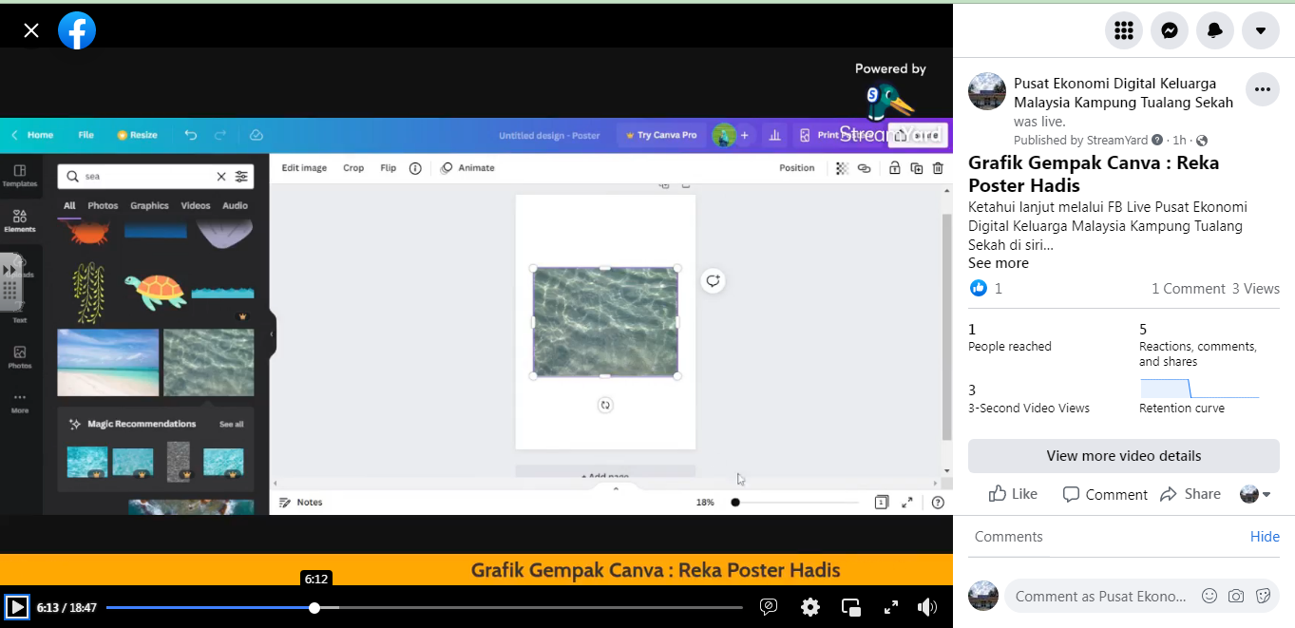This screenshot has width=1295, height=628.
Task: Open the Canva File menu
Action: pyautogui.click(x=86, y=135)
